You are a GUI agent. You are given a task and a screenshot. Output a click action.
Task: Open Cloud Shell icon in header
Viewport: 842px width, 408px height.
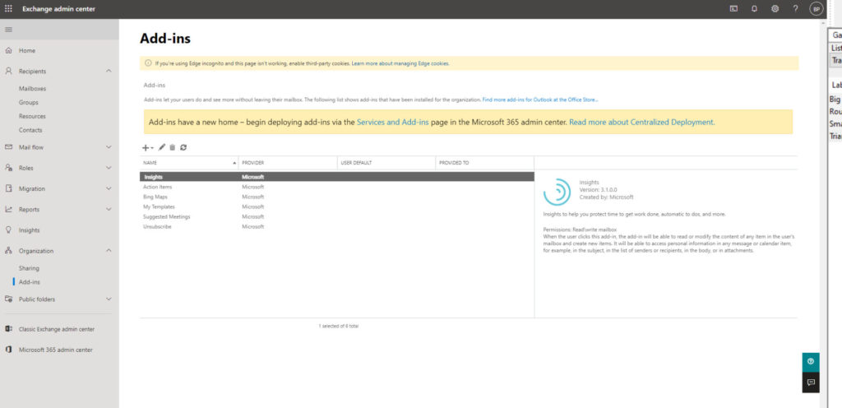point(733,8)
